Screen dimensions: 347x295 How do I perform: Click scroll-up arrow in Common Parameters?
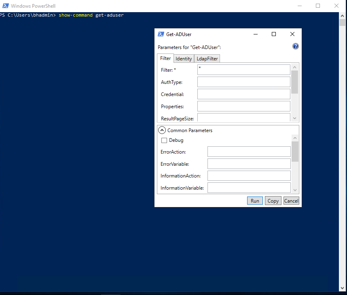[x=295, y=138]
